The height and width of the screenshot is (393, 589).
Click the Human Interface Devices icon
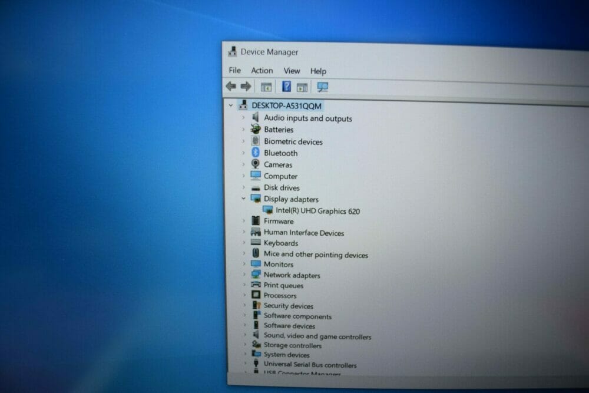pos(256,232)
